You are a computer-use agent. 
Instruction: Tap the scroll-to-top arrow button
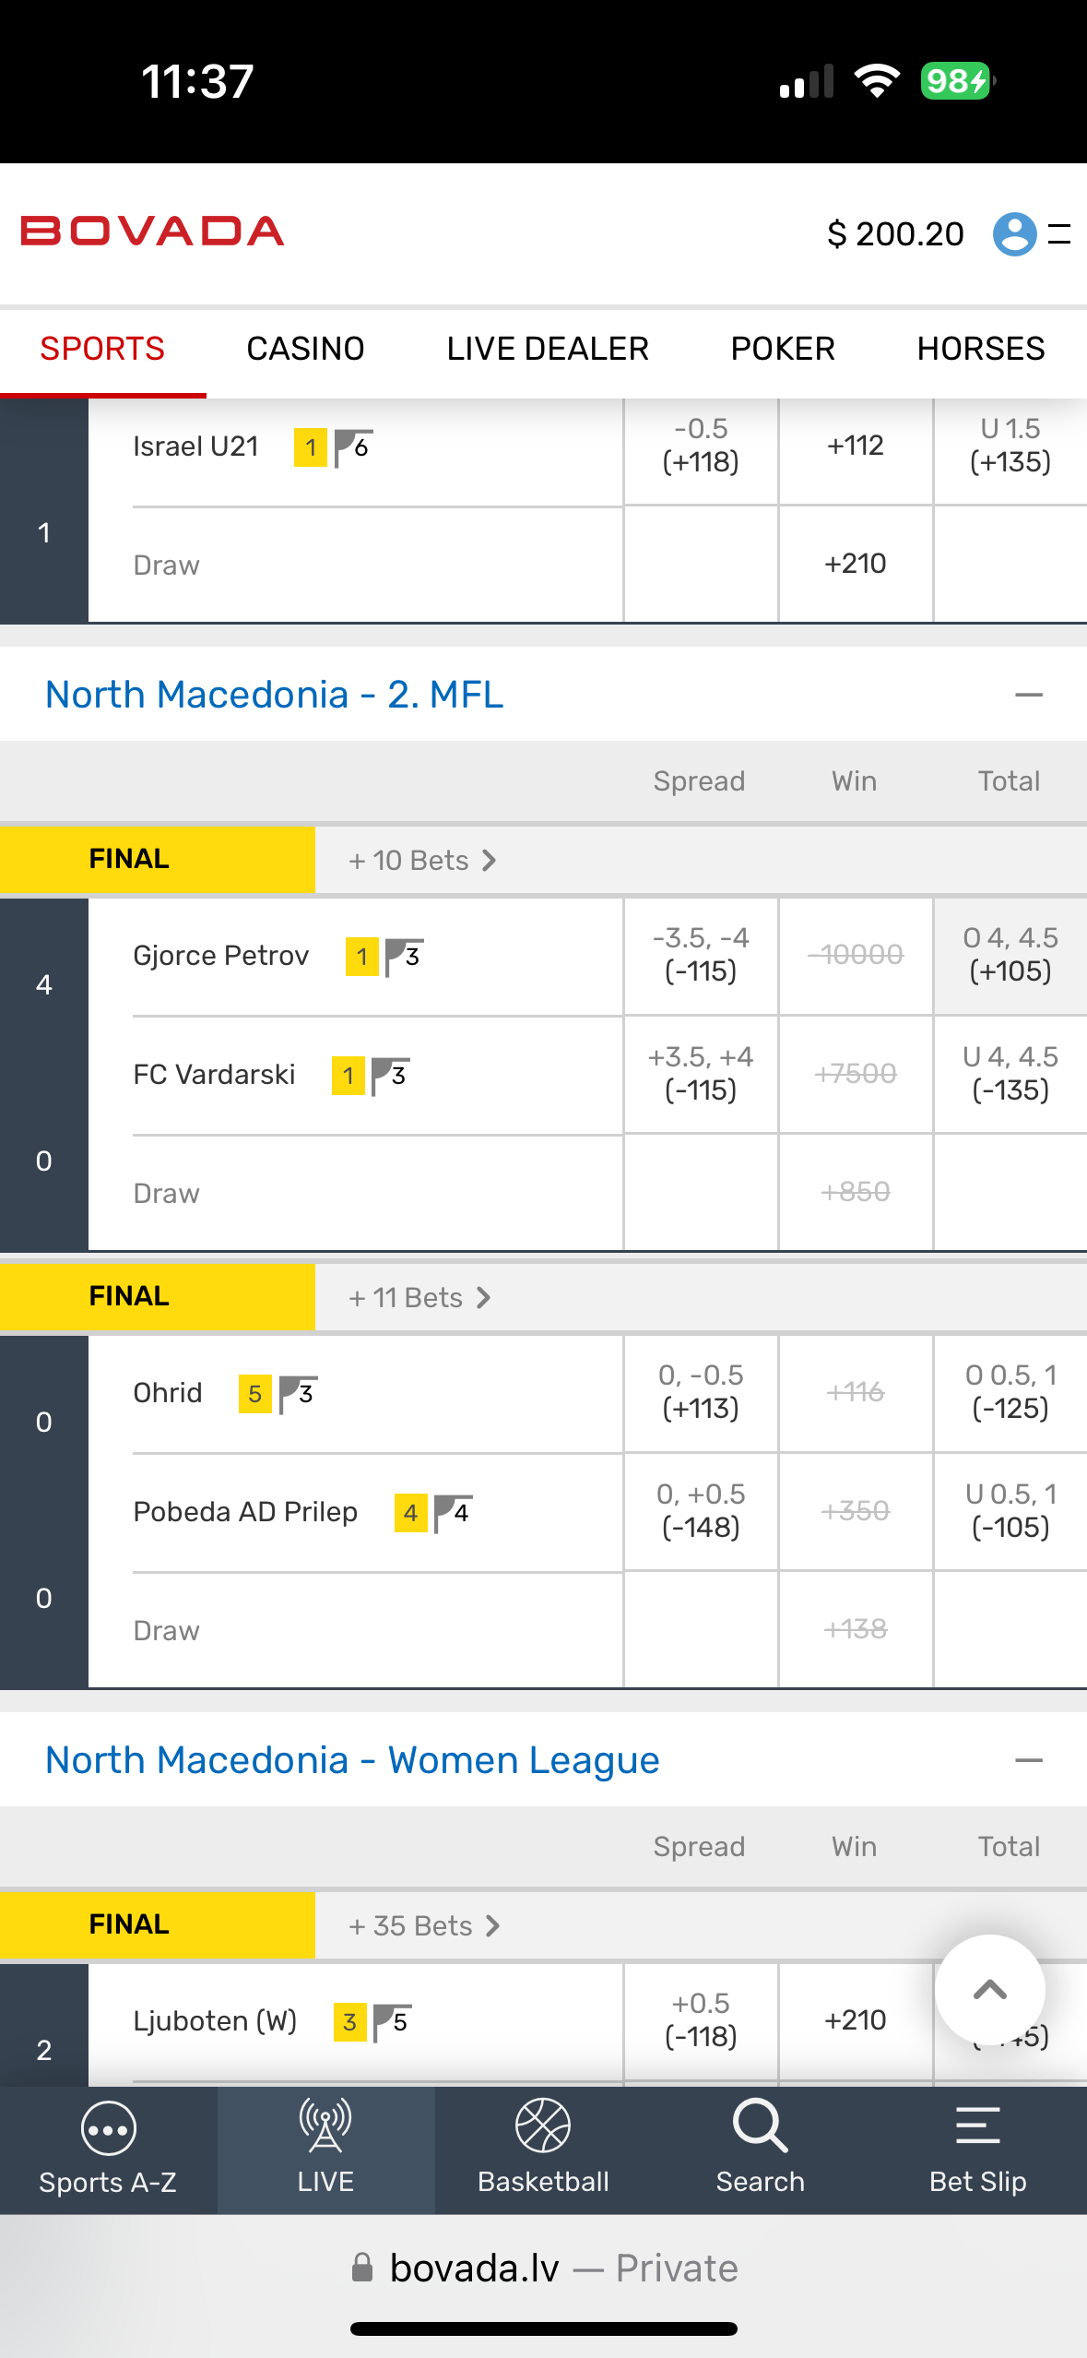coord(989,1990)
